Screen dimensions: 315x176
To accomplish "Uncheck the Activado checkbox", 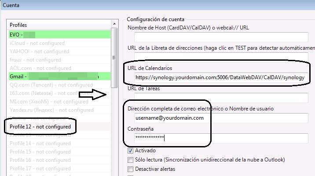I will (x=130, y=150).
